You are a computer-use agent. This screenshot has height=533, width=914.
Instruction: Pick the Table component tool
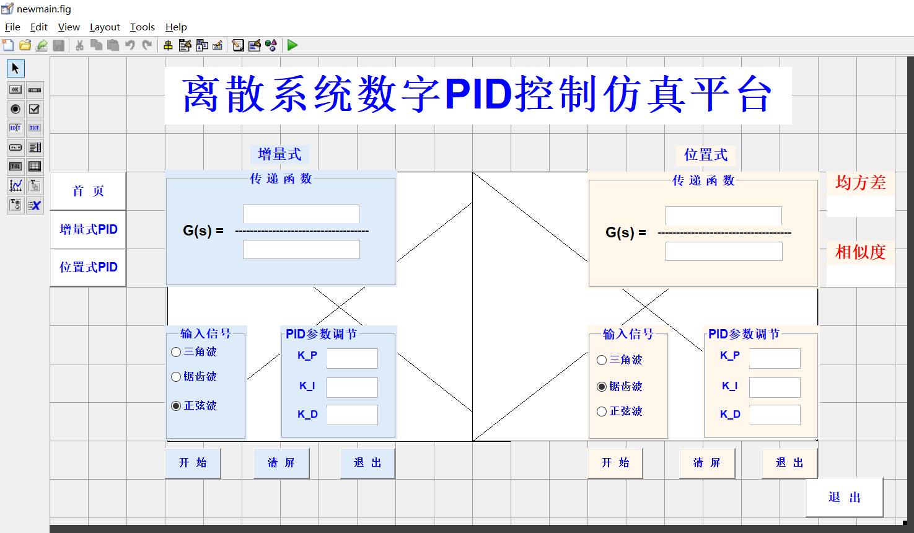coord(35,166)
